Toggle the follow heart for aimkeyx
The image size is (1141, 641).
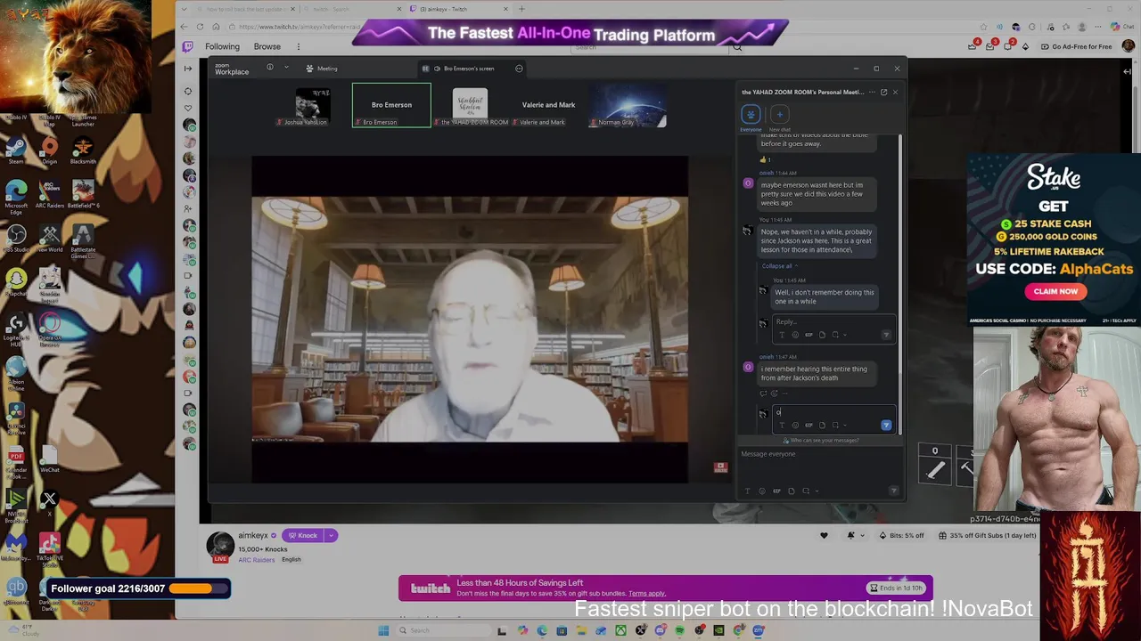click(x=824, y=535)
